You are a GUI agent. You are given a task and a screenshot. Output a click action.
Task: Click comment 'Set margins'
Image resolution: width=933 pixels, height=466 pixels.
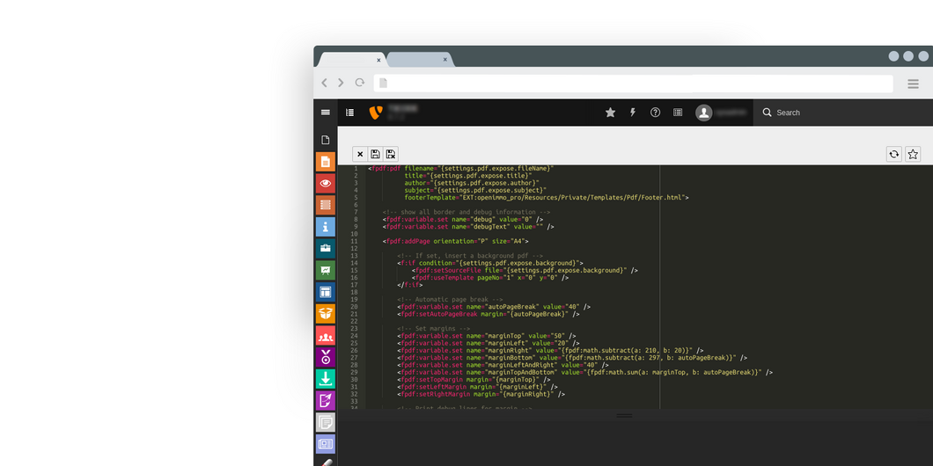(x=434, y=328)
